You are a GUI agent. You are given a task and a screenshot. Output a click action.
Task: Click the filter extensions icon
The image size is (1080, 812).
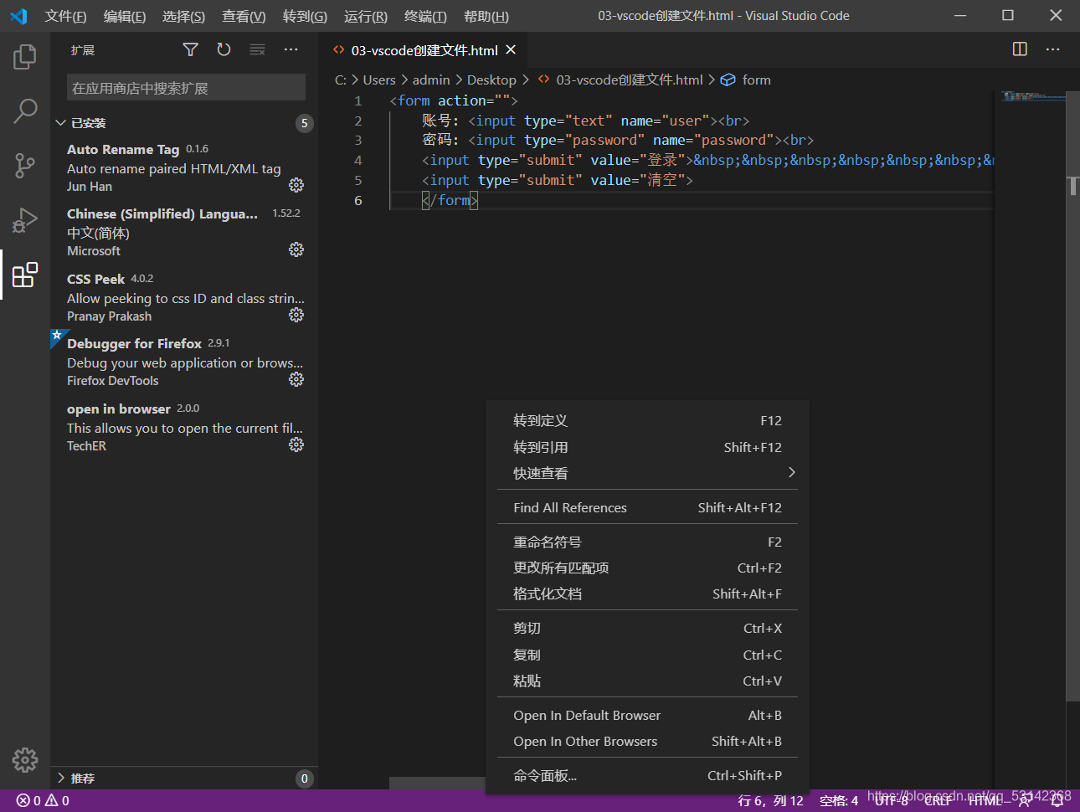(x=191, y=50)
